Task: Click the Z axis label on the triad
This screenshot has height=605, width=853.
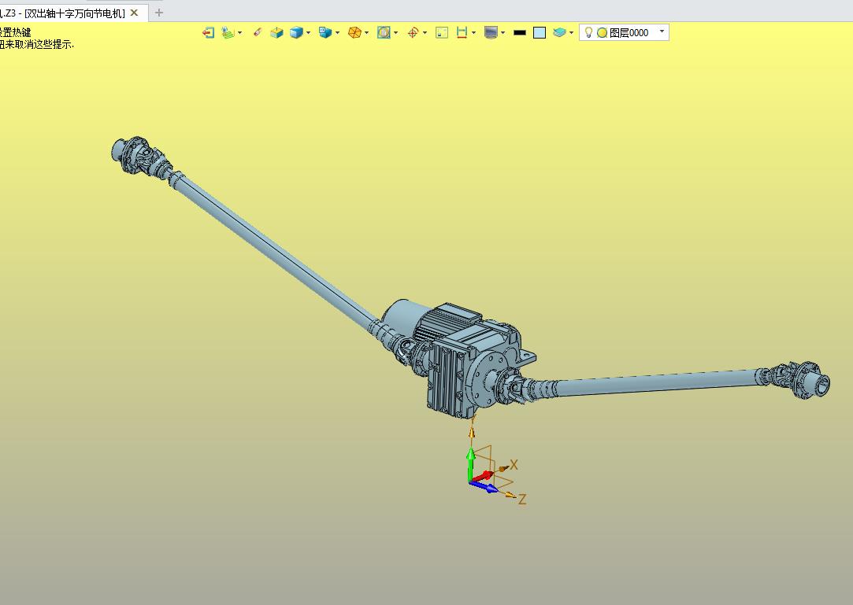Action: 521,499
